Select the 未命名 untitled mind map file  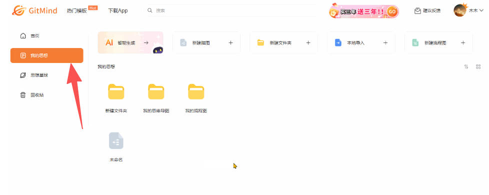pyautogui.click(x=116, y=147)
